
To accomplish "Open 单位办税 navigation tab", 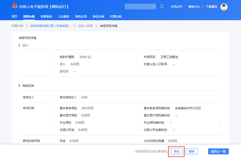I will coord(98,17).
